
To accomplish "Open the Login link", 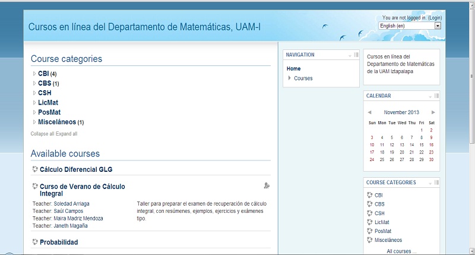I will (x=435, y=18).
